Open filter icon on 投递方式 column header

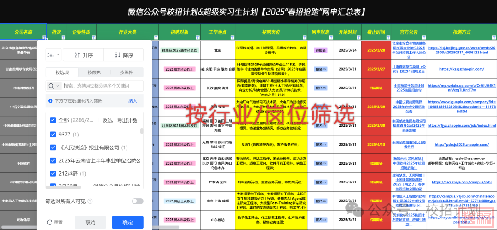pyautogui.click(x=493, y=37)
